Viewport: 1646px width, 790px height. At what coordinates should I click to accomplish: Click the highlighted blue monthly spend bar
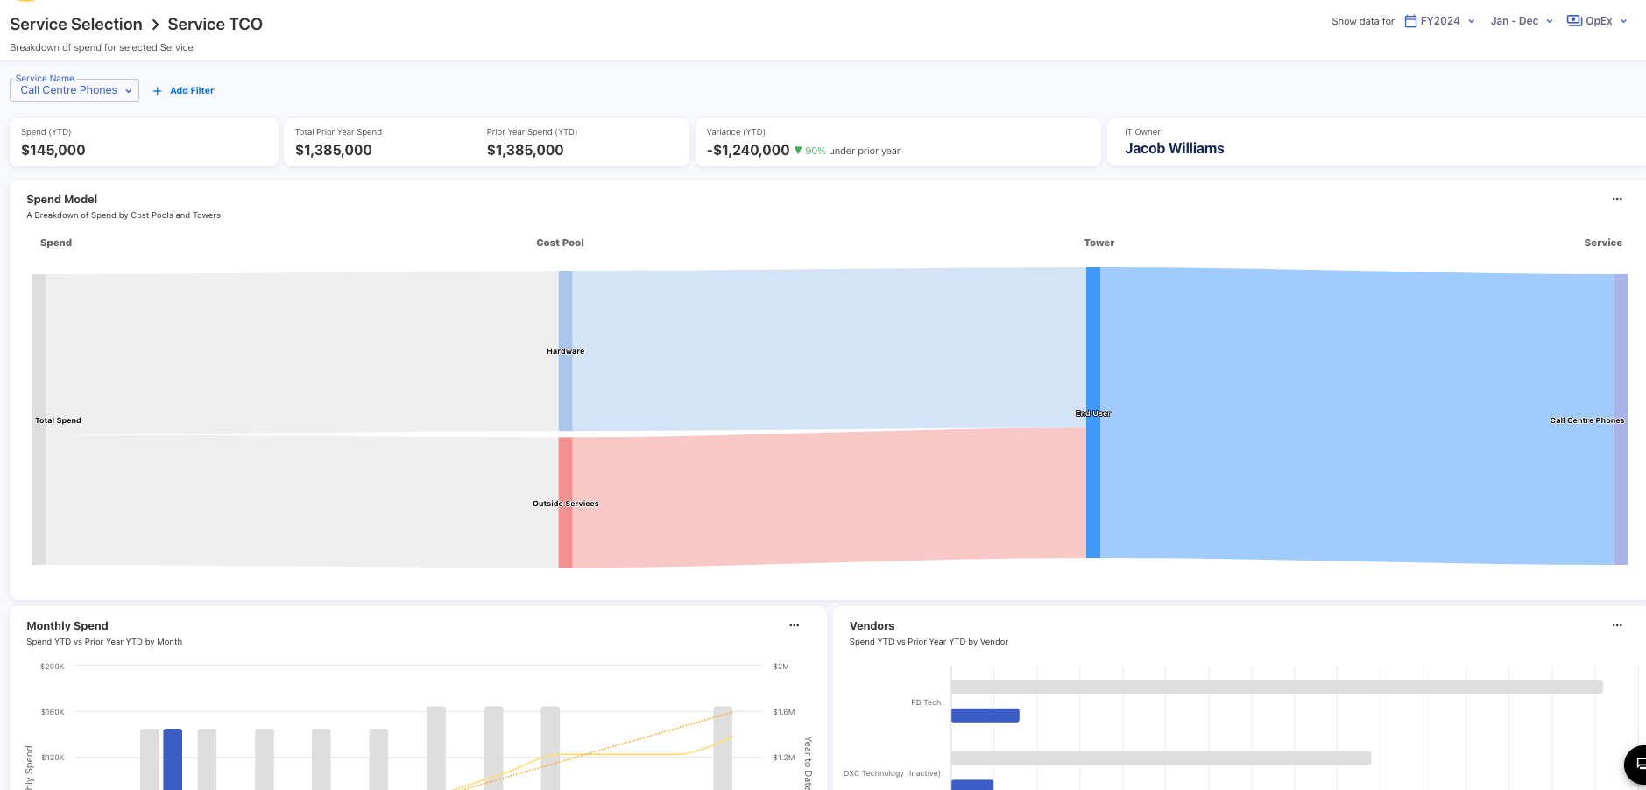click(173, 758)
